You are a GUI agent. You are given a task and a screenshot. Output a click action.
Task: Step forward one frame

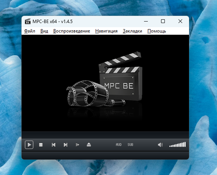77,145
